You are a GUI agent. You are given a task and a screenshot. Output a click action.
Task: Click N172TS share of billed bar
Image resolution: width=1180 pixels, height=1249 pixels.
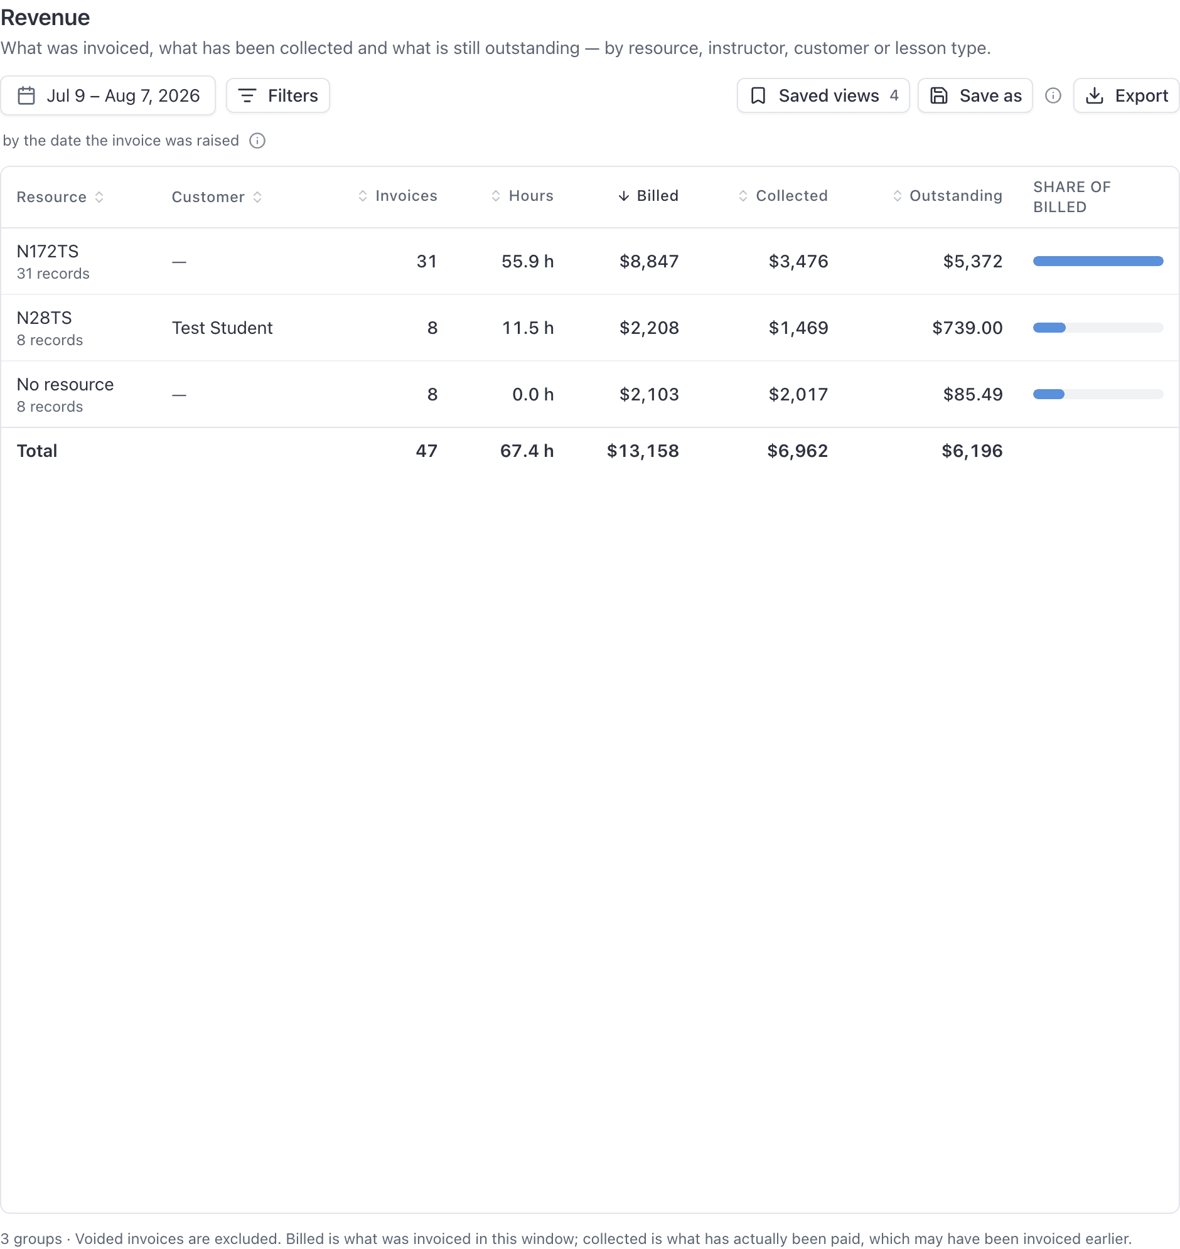pyautogui.click(x=1098, y=261)
